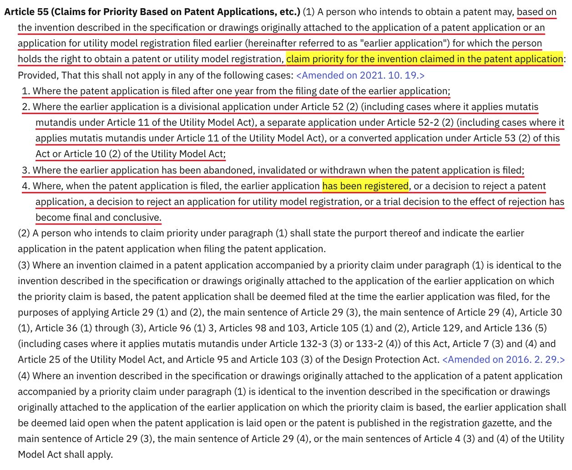Screen dimensions: 572x470
Task: Open the 'Amended on 2021. 10. 19.' link
Action: coord(360,75)
